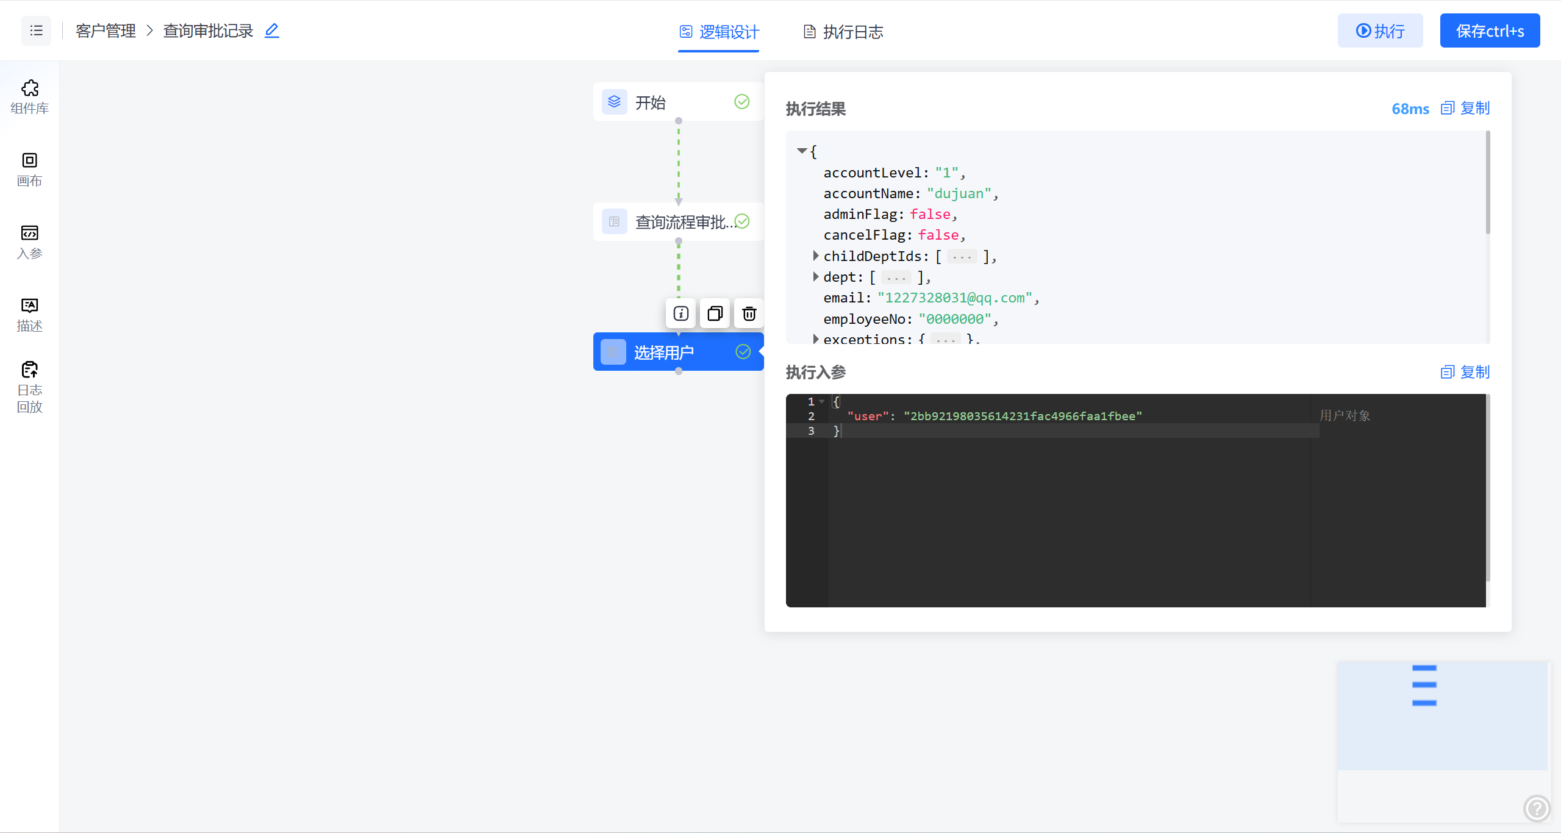
Task: Click the node info icon above 选择用户
Action: pos(680,313)
